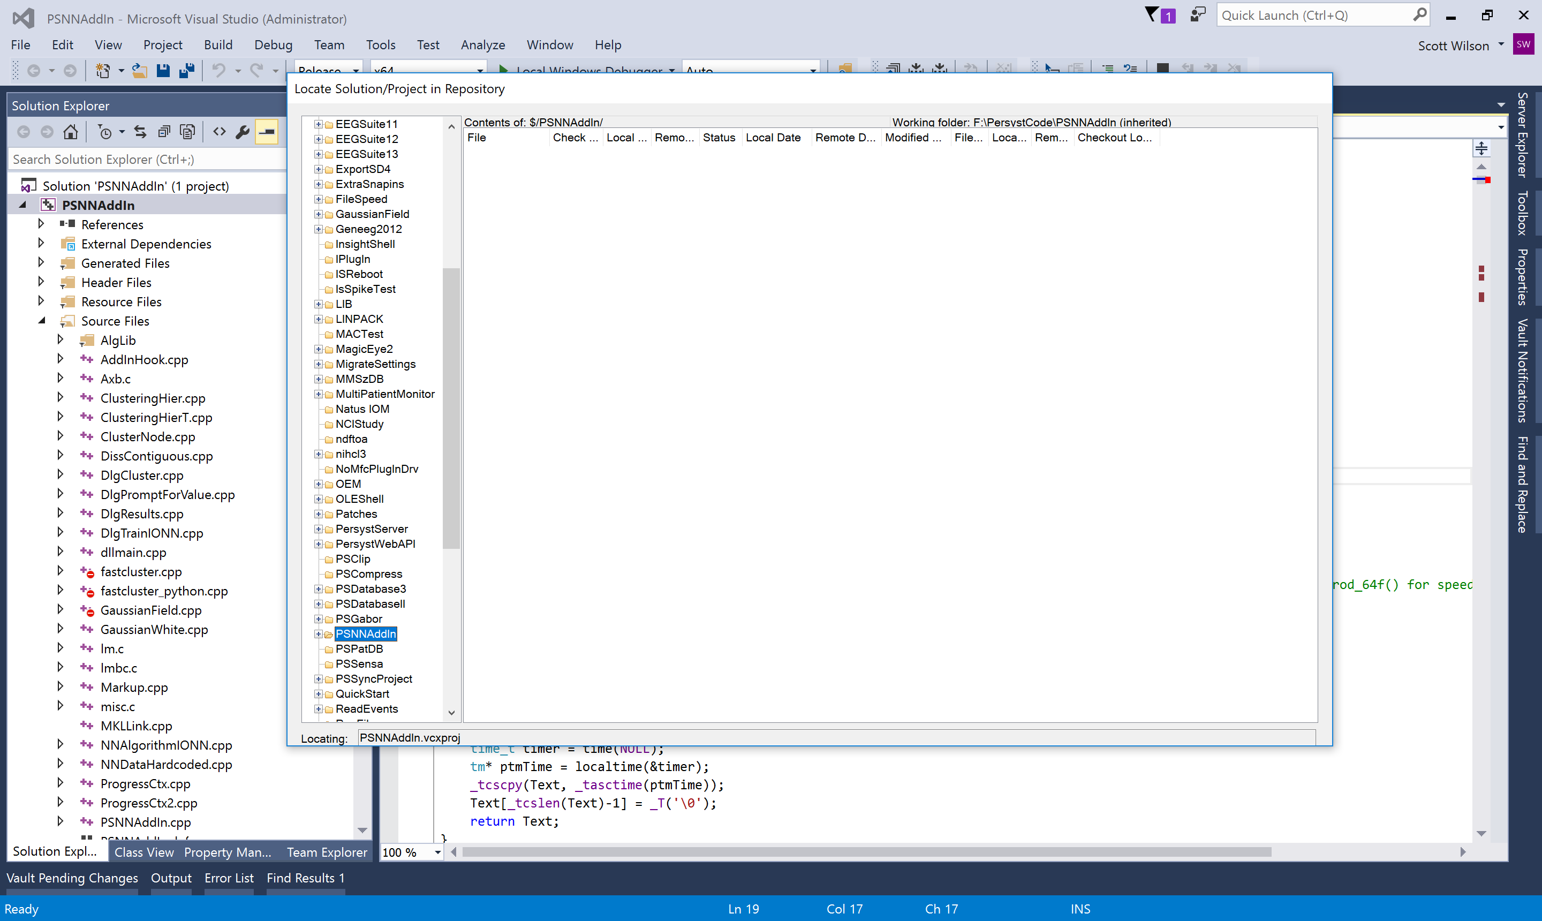Click the Show All Files icon
Image resolution: width=1542 pixels, height=921 pixels.
tap(187, 132)
